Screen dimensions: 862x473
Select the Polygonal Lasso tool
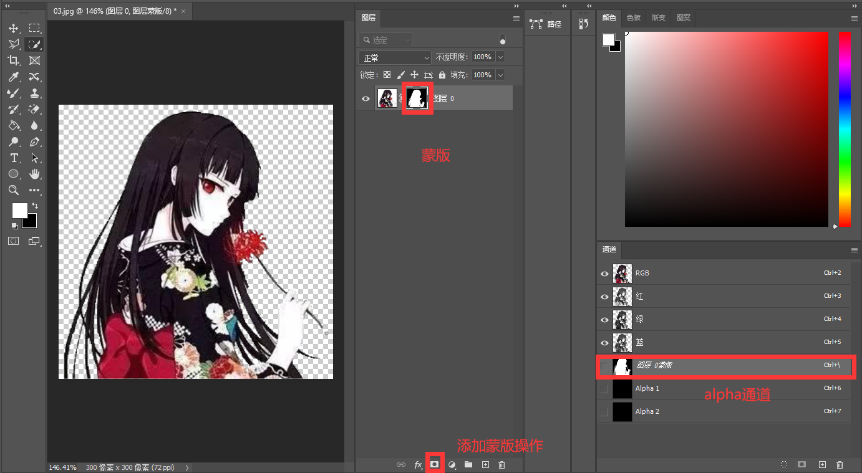[14, 44]
